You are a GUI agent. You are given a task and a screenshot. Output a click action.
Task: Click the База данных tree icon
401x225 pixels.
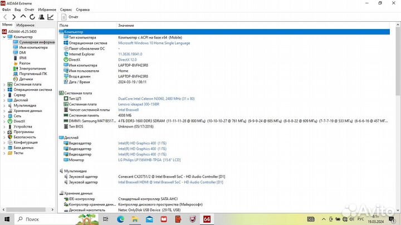[x=9, y=148]
